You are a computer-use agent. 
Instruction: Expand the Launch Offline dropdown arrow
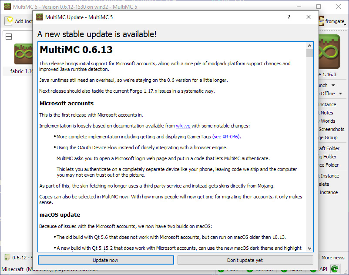pos(340,94)
